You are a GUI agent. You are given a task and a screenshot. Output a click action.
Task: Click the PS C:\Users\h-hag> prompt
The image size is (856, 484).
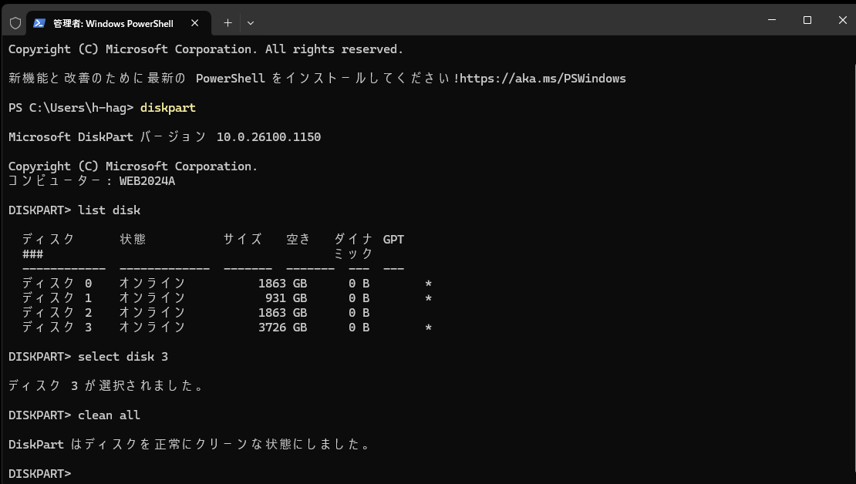tap(71, 107)
